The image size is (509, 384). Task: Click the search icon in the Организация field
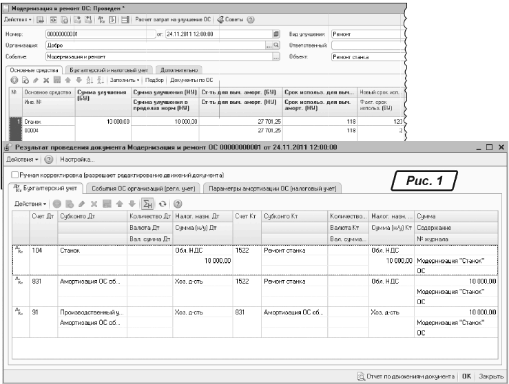coord(276,45)
